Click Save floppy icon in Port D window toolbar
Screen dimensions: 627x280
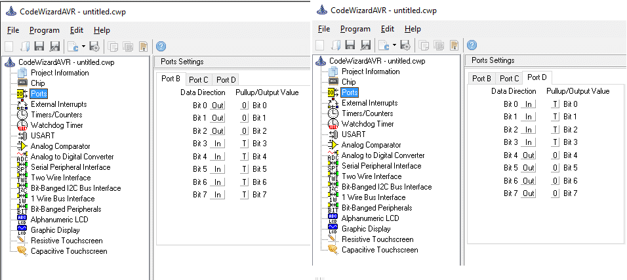[350, 45]
